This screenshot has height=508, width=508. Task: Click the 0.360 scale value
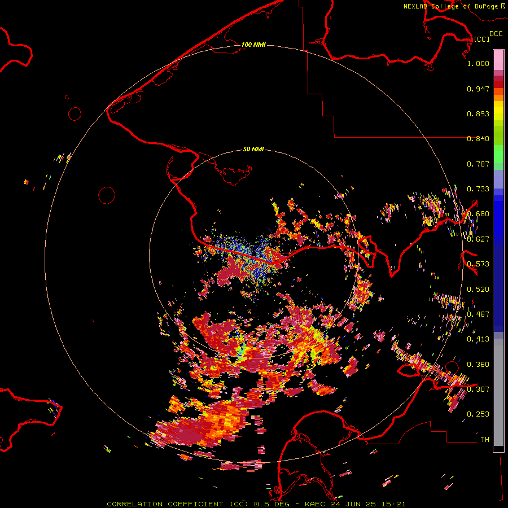coord(478,365)
